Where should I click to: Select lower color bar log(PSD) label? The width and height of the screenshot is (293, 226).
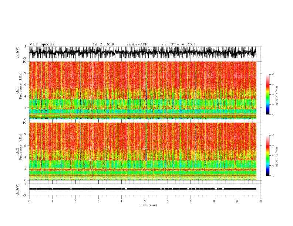coord(277,157)
